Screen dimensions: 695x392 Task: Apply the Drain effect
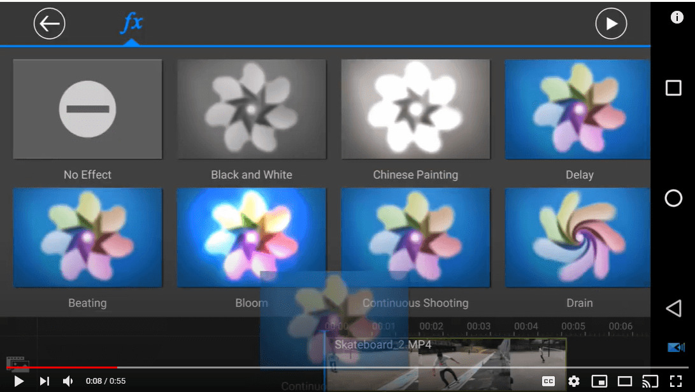tap(578, 237)
